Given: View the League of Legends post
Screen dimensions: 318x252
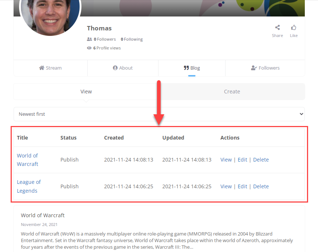Looking at the screenshot, I should click(x=226, y=186).
